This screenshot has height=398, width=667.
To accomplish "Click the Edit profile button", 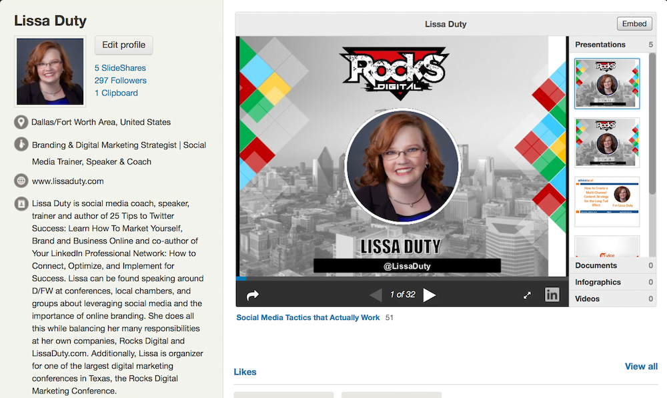I will point(124,45).
